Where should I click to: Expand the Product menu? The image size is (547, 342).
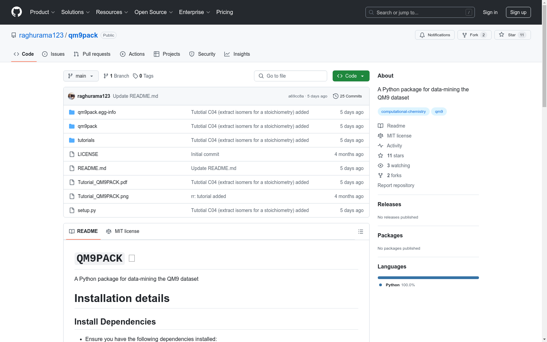42,12
